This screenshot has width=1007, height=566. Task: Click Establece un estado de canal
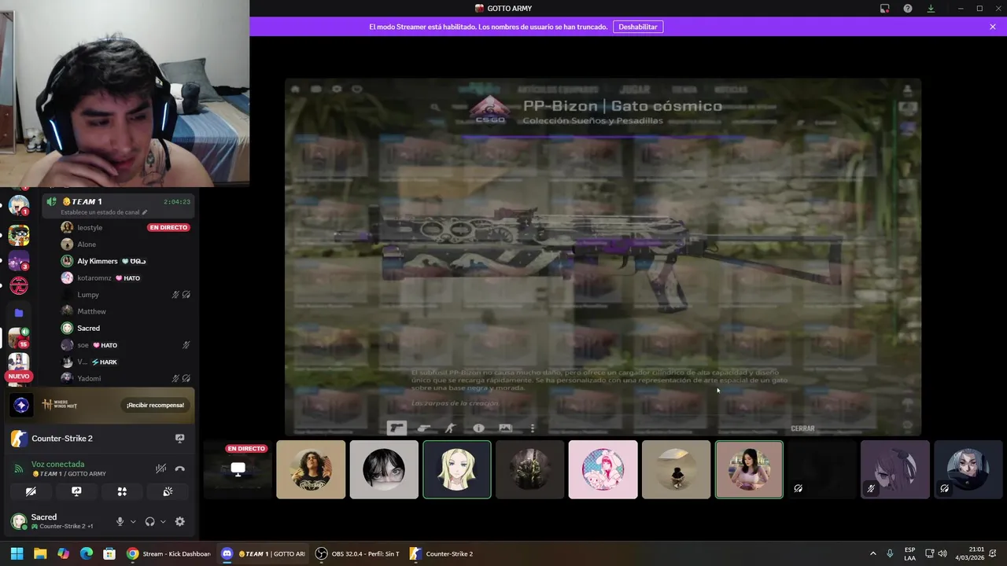pos(104,212)
